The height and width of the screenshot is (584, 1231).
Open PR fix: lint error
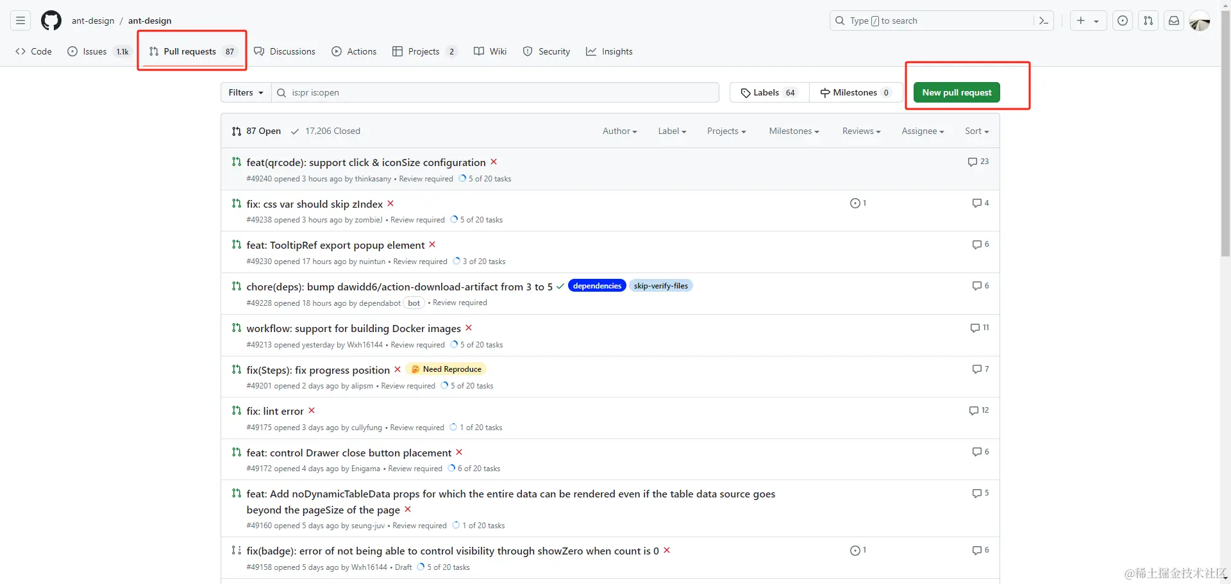tap(275, 411)
